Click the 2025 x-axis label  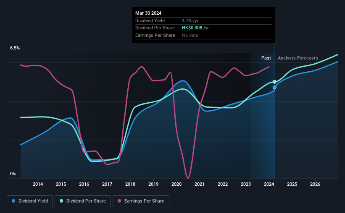[x=292, y=184]
